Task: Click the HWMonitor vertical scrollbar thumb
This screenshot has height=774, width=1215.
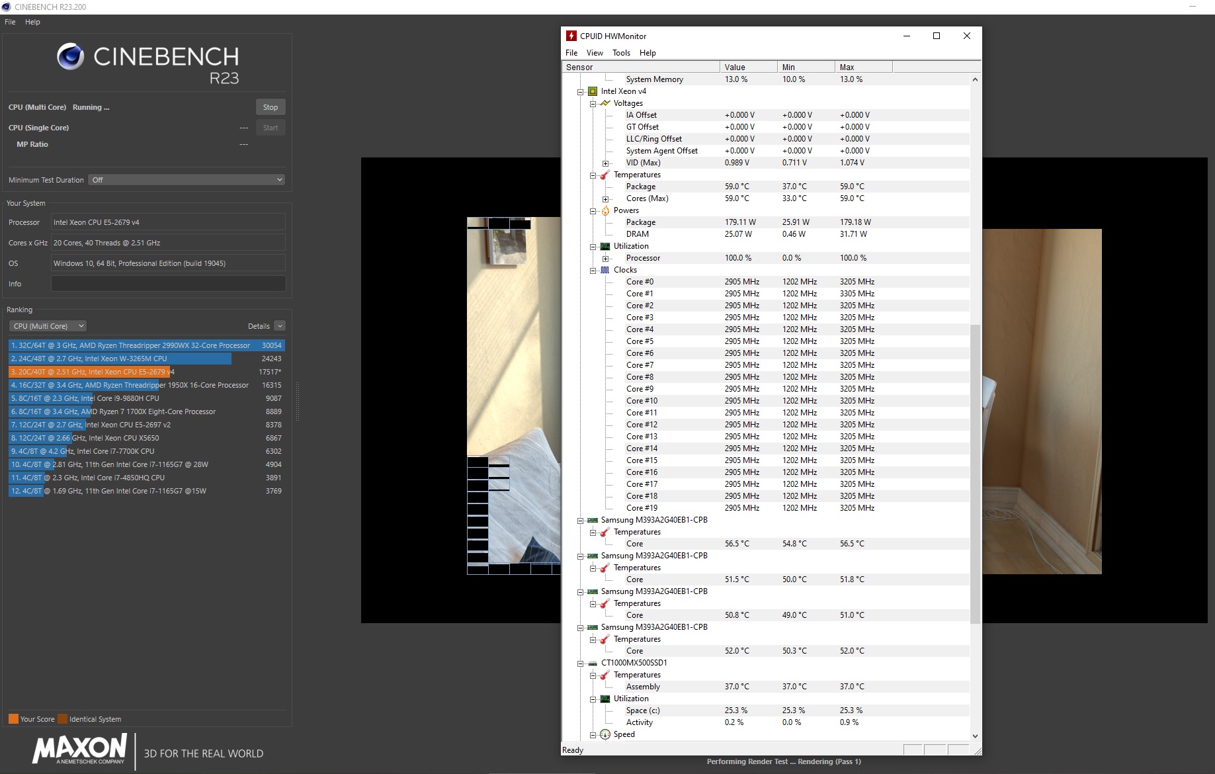Action: coord(975,474)
